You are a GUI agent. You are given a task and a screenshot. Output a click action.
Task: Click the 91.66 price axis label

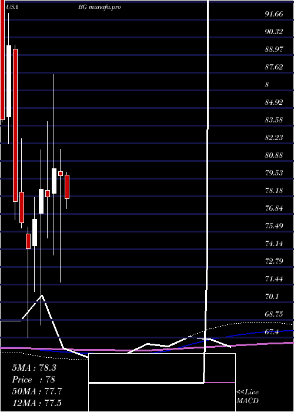(274, 14)
